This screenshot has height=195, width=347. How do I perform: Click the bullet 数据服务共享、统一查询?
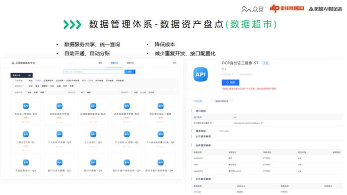coord(92,45)
